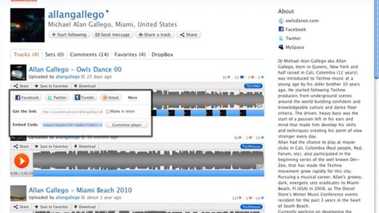Download the second track
This screenshot has width=379, height=213.
point(85,146)
